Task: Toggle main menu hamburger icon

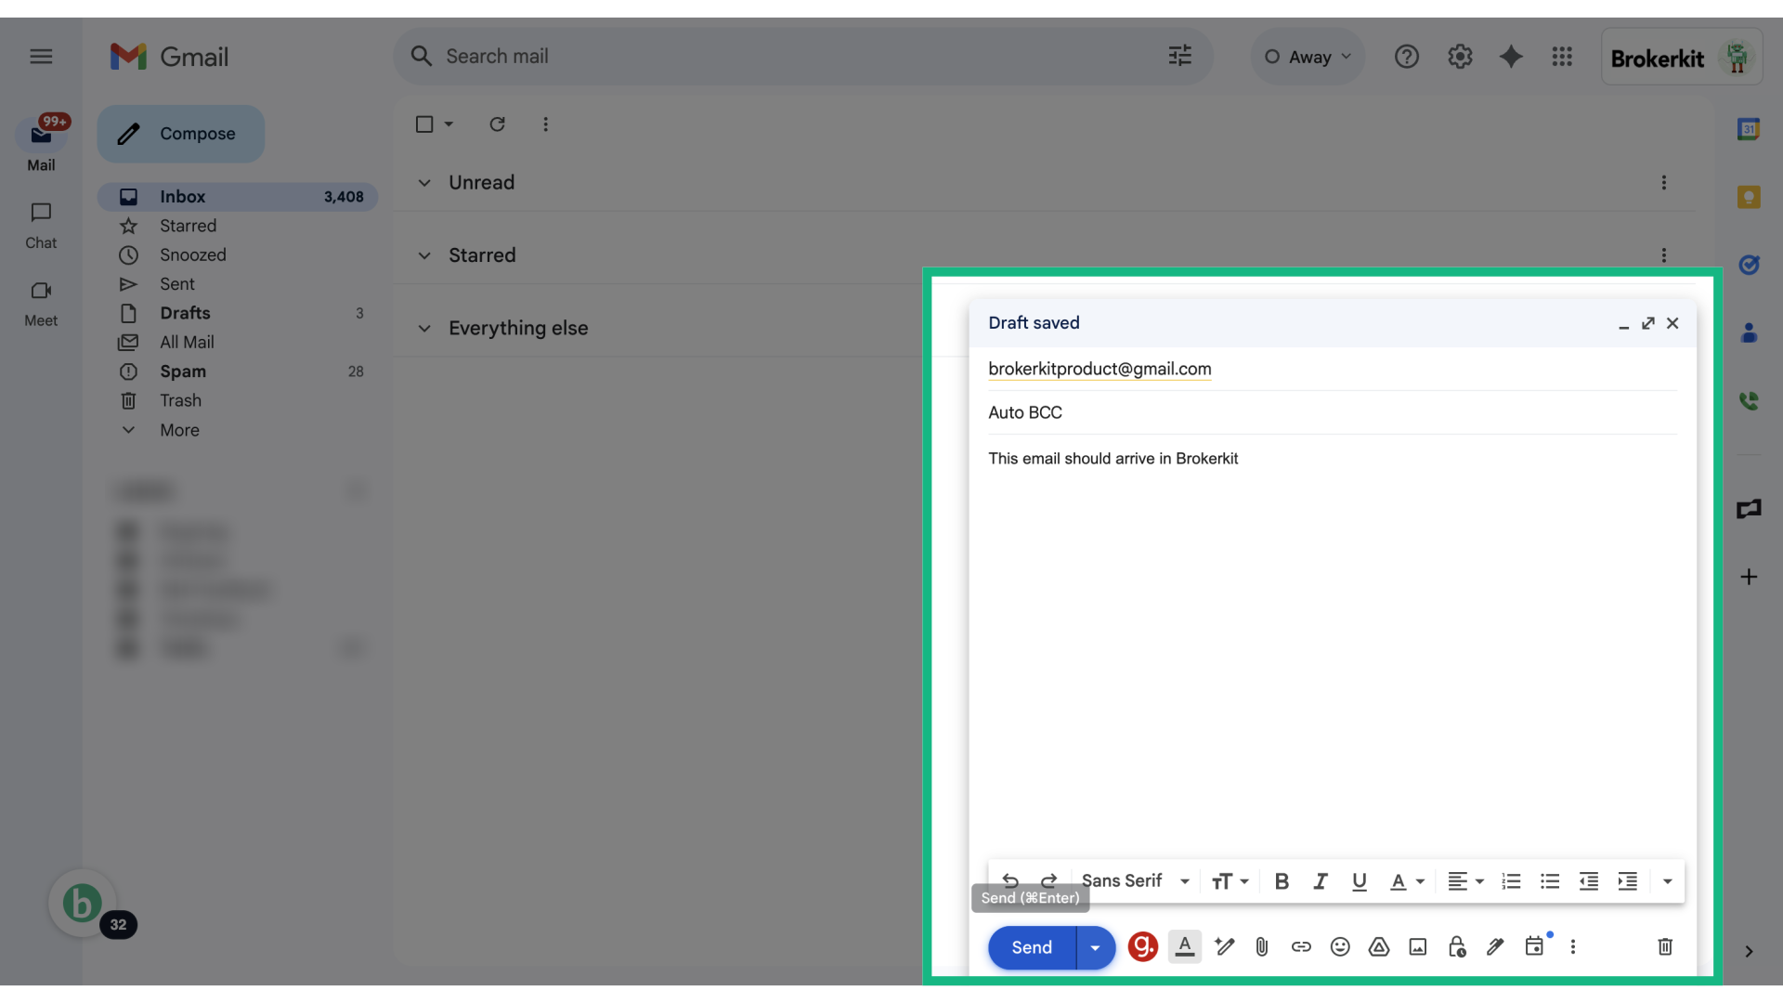Action: pyautogui.click(x=41, y=57)
